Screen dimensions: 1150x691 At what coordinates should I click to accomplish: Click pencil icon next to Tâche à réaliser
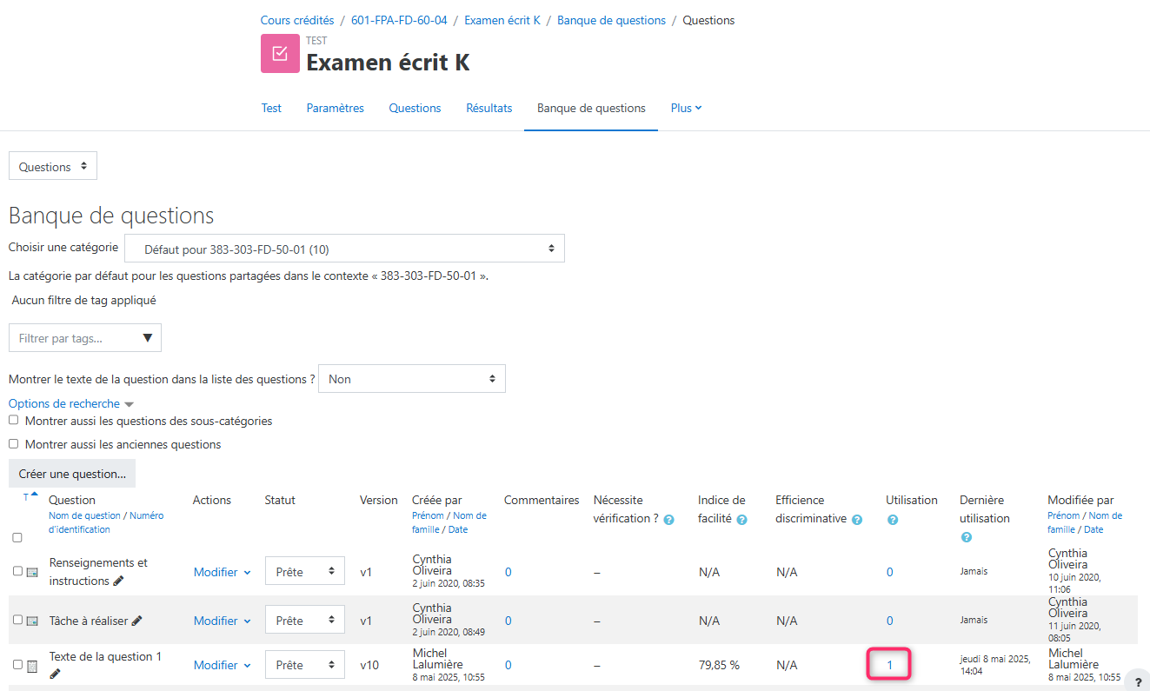(137, 621)
